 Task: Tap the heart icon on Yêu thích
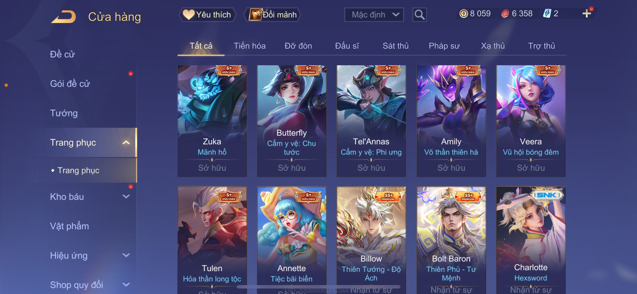pos(189,15)
